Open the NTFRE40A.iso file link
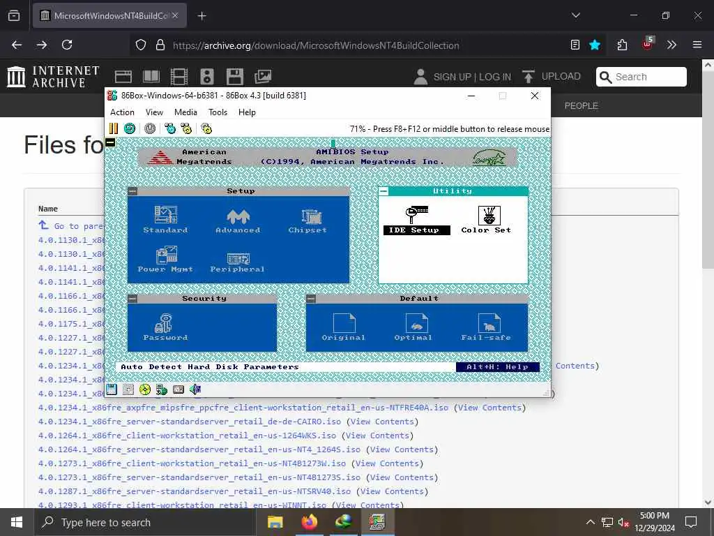This screenshot has height=536, width=714. point(243,408)
